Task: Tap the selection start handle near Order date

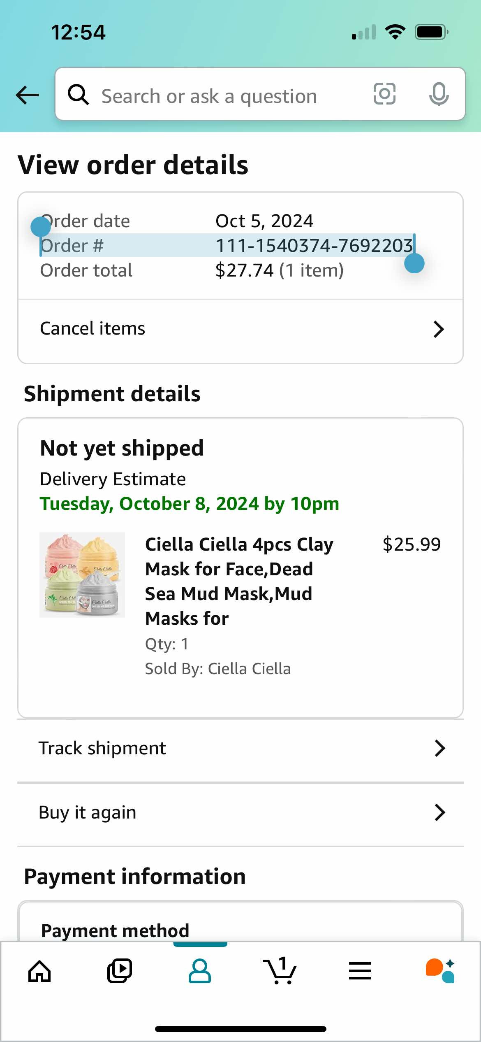Action: click(41, 226)
